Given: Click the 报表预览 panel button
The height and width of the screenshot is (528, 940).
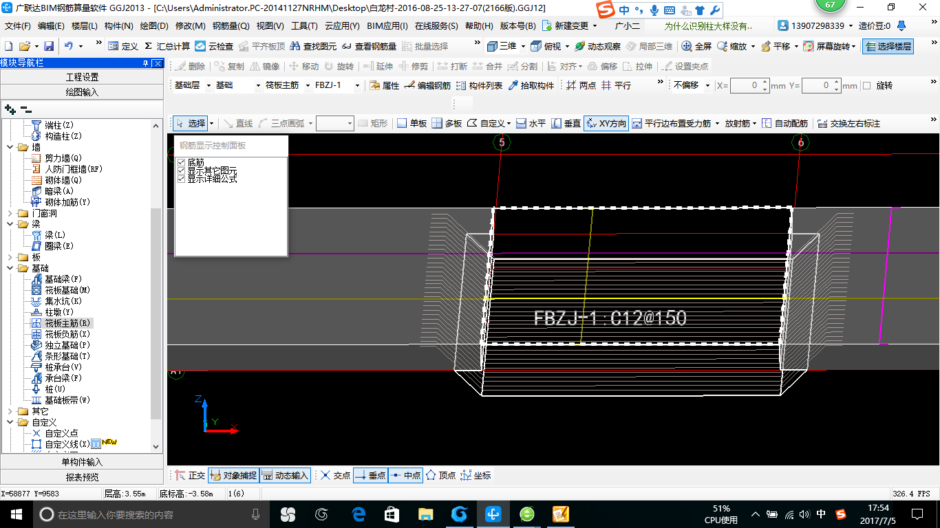Looking at the screenshot, I should click(82, 477).
